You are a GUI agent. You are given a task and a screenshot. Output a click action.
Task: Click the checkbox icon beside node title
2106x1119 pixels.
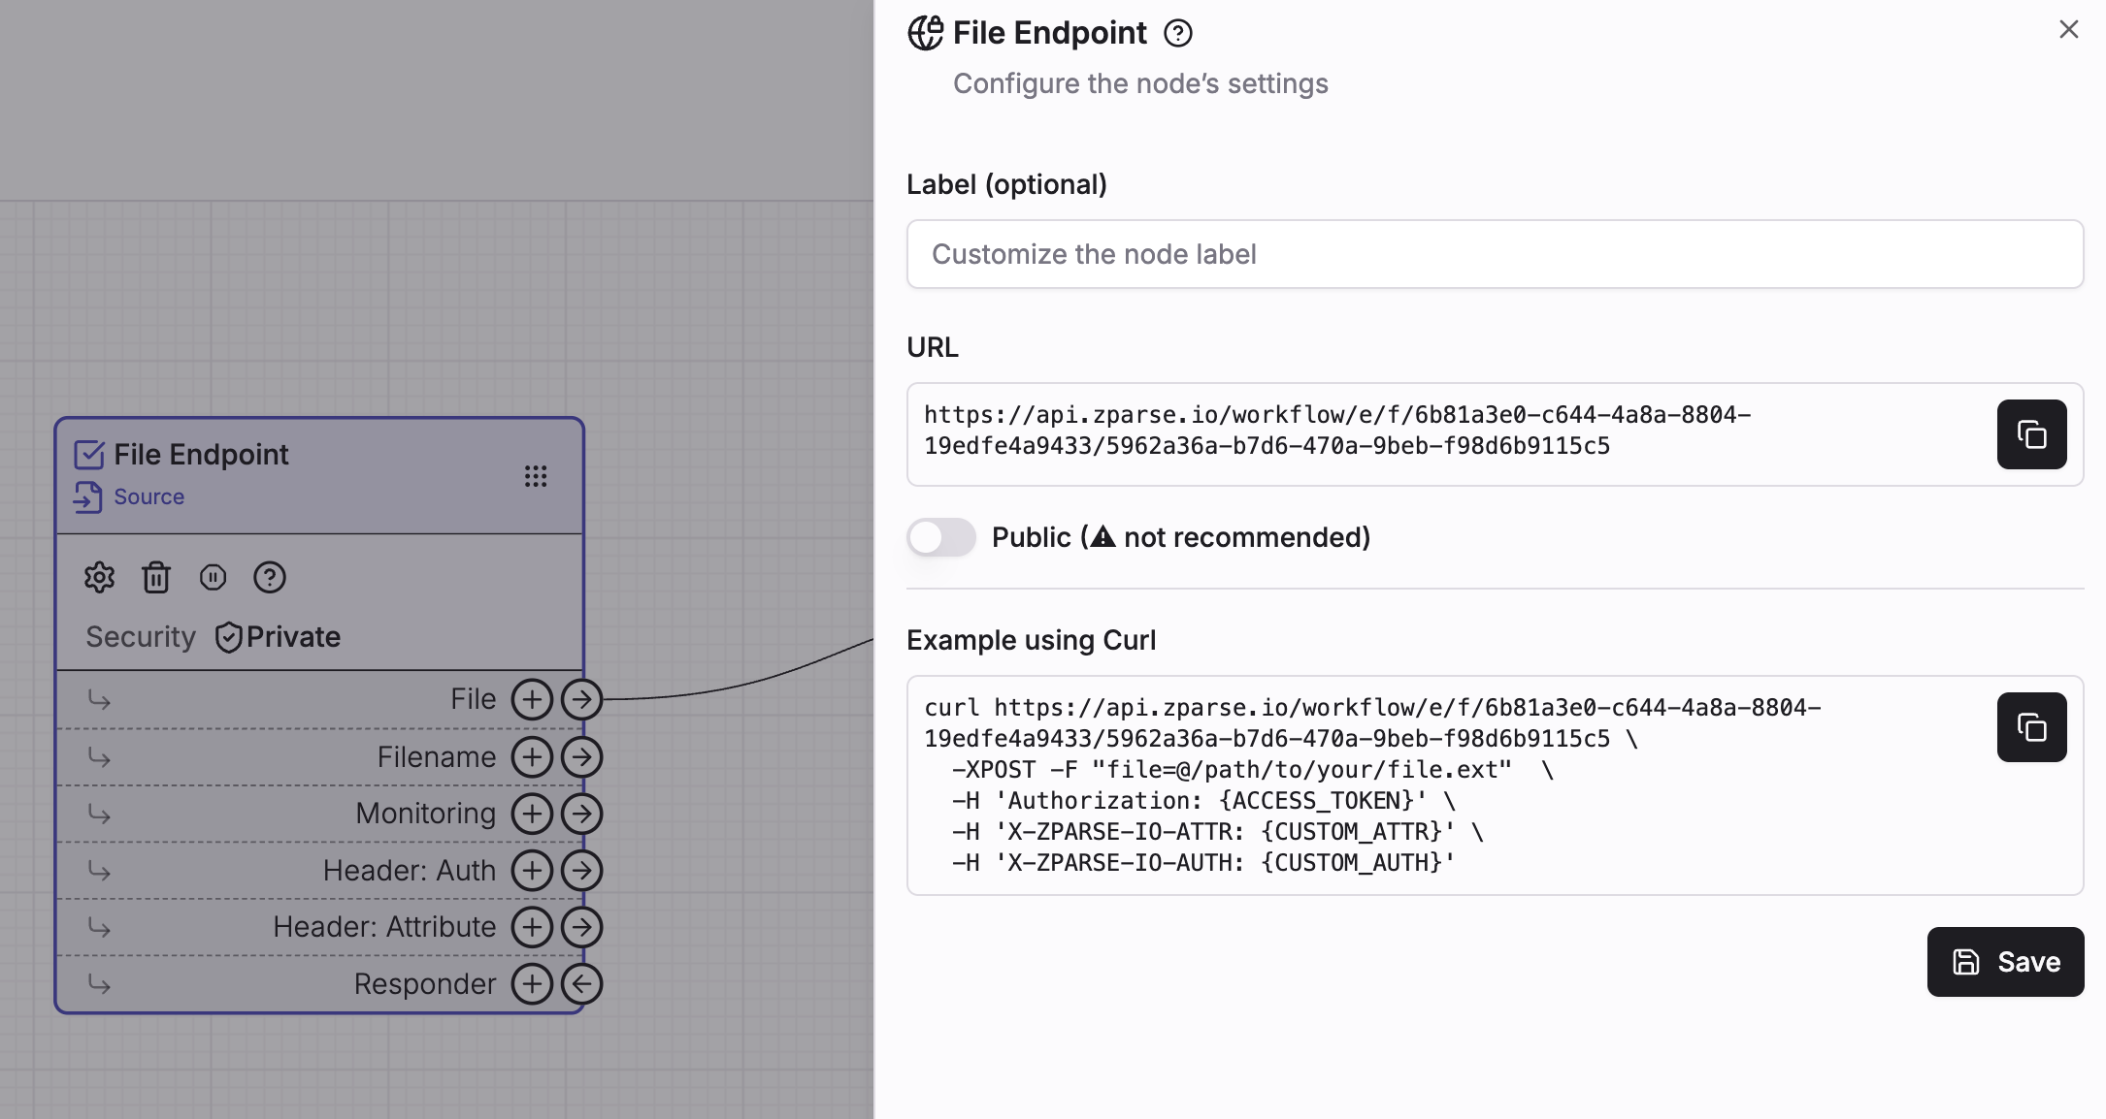pyautogui.click(x=89, y=455)
